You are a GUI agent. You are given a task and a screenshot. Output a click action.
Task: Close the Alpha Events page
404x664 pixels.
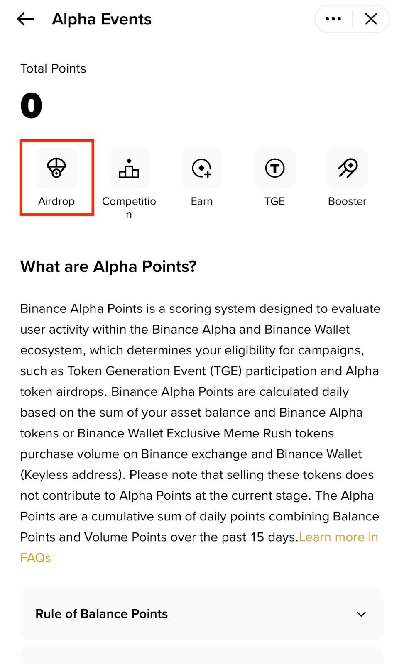pyautogui.click(x=371, y=19)
